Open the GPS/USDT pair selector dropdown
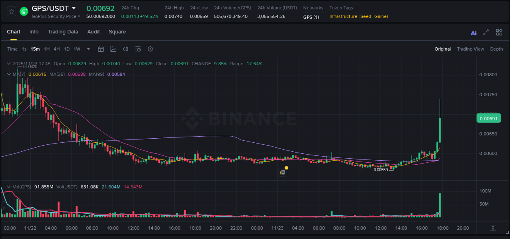510x239 pixels. click(74, 8)
